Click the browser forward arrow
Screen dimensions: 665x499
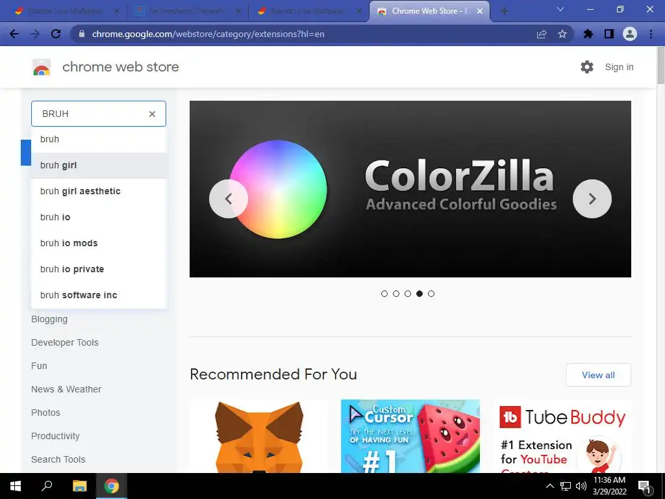click(35, 34)
